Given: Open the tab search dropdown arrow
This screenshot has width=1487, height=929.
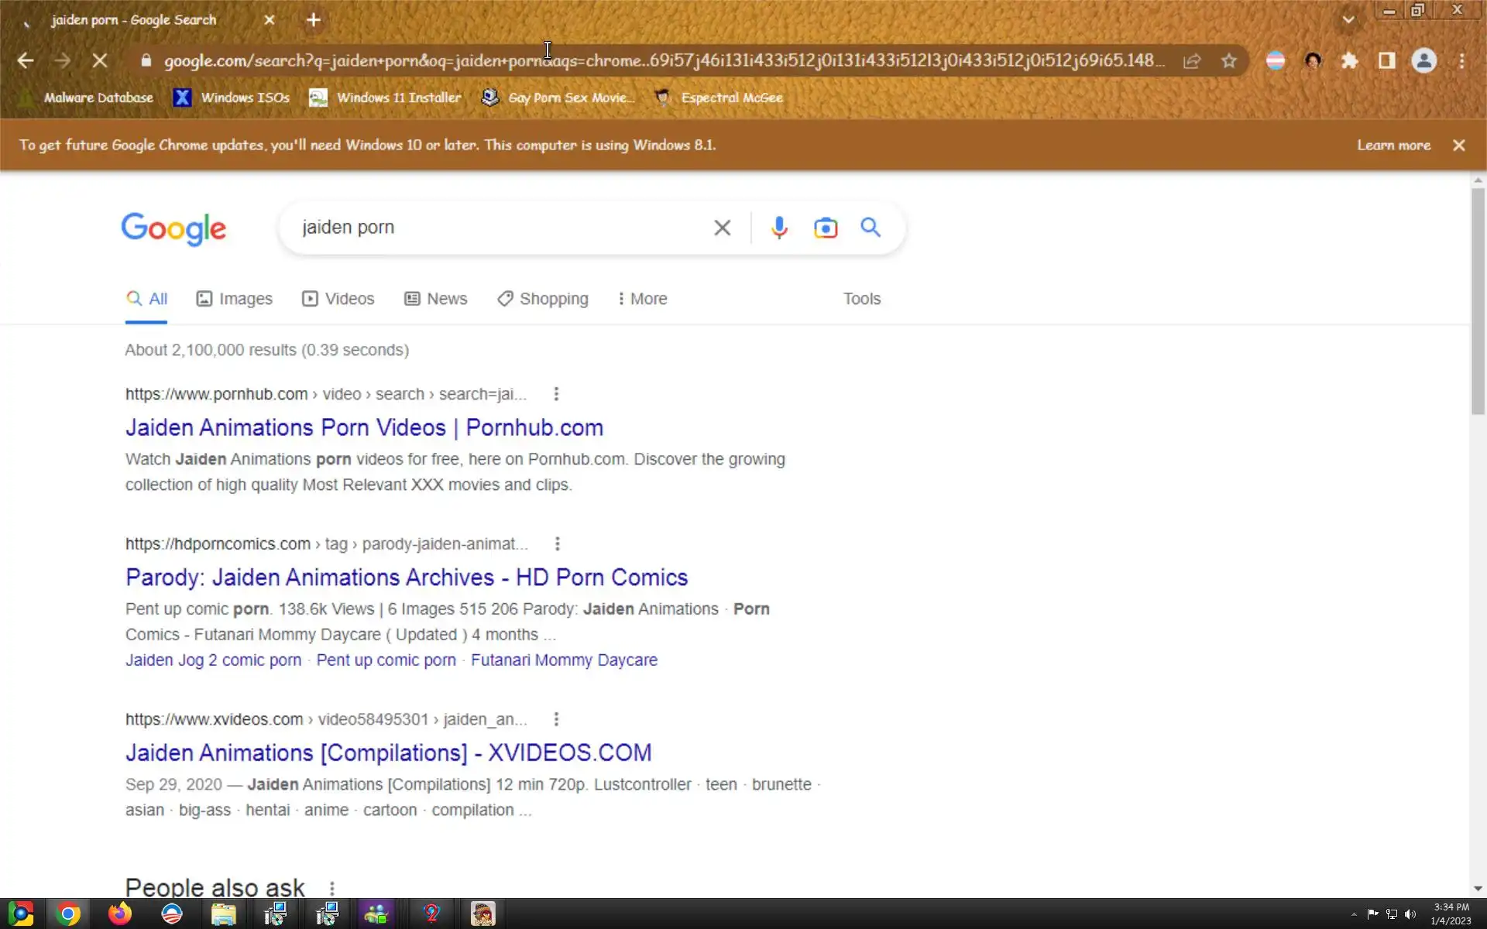Looking at the screenshot, I should (1348, 20).
